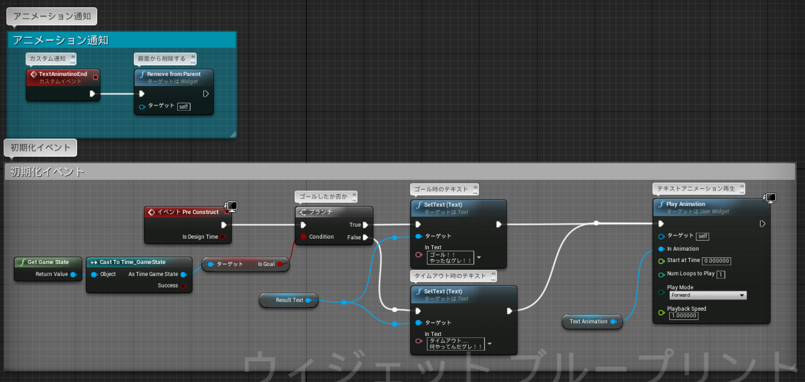Click the Text Animation variable node
This screenshot has height=382, width=805.
[x=588, y=322]
